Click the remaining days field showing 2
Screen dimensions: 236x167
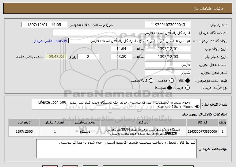(88, 57)
